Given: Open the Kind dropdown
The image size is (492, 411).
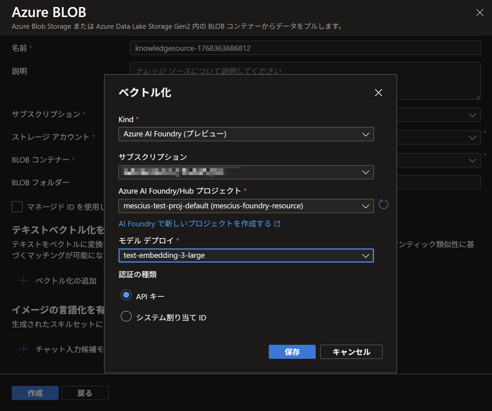Looking at the screenshot, I should pyautogui.click(x=246, y=134).
